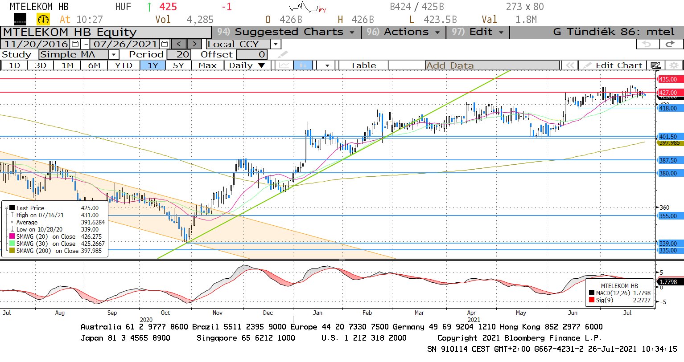The image size is (684, 362).
Task: Open the chart type dropdown arrow
Action: coord(327,65)
